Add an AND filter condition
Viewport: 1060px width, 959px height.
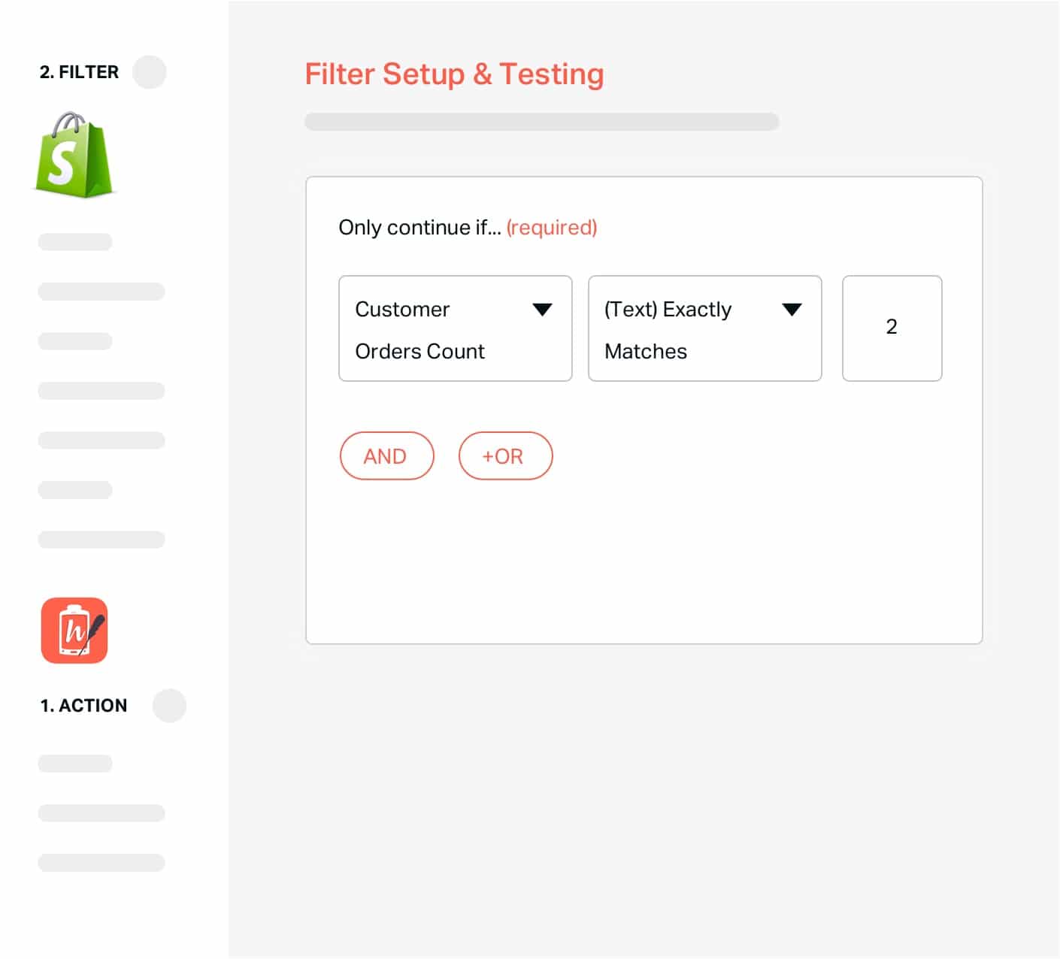click(x=386, y=455)
